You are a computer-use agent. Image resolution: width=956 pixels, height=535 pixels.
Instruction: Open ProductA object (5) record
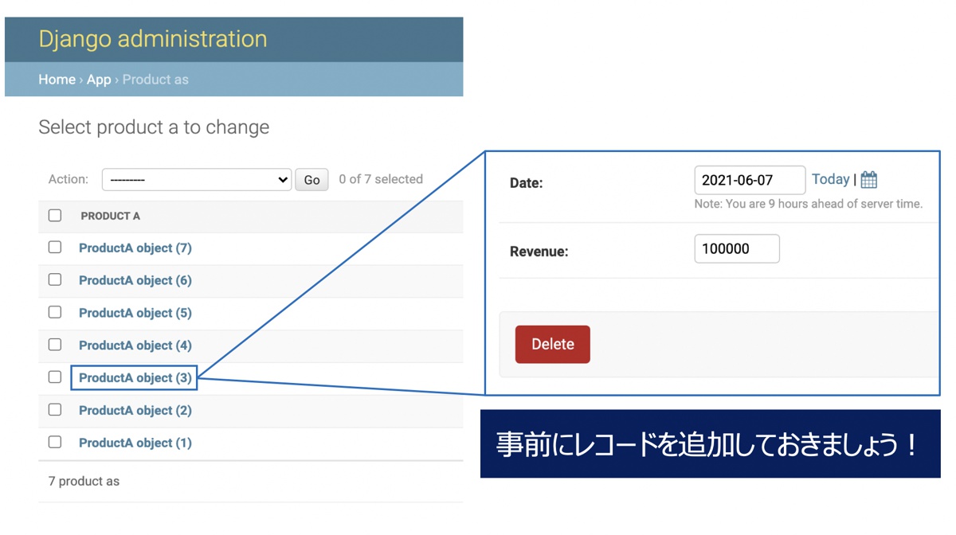(135, 313)
